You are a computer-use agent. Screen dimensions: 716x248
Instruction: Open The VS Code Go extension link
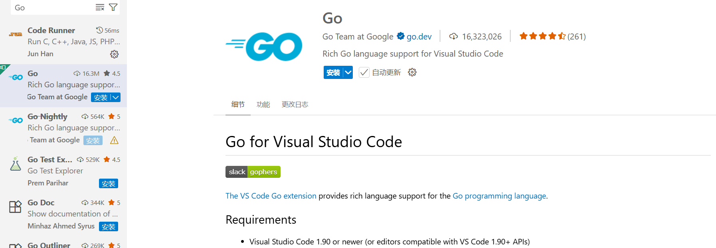point(271,196)
